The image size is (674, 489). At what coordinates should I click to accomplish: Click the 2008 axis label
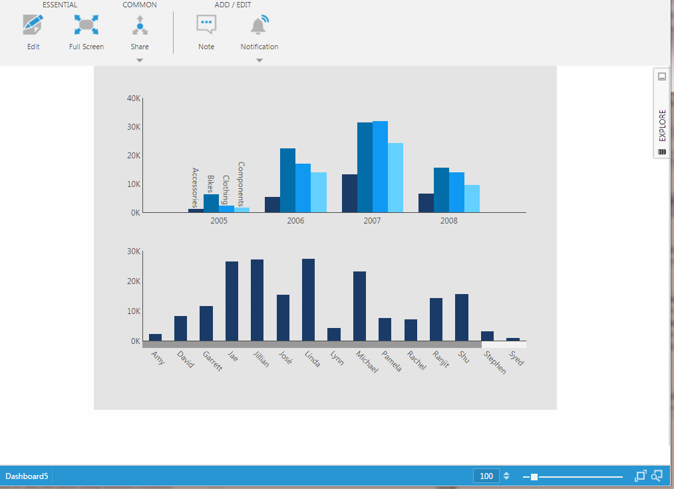(448, 220)
